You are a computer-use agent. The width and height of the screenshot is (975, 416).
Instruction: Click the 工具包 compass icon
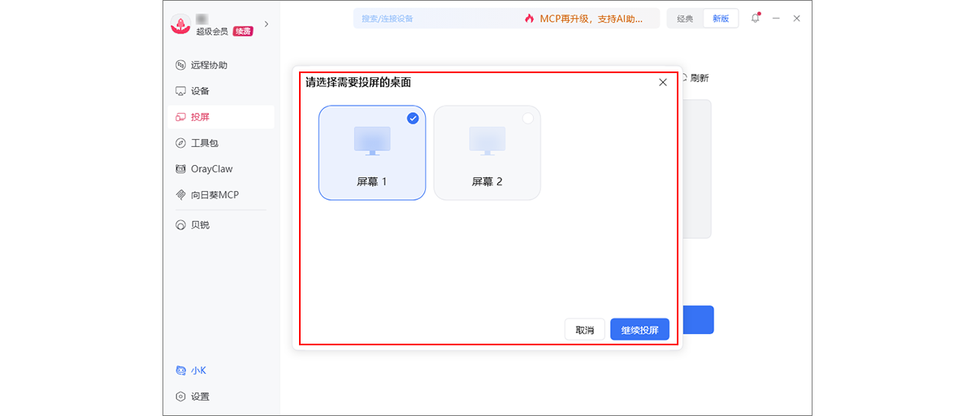click(x=181, y=143)
